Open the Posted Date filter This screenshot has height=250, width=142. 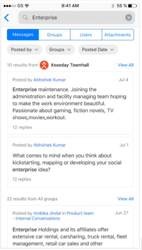(98, 49)
